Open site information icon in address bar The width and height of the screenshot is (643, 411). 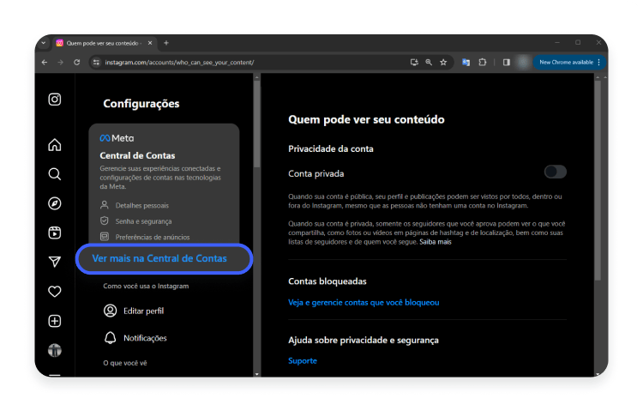pos(96,63)
